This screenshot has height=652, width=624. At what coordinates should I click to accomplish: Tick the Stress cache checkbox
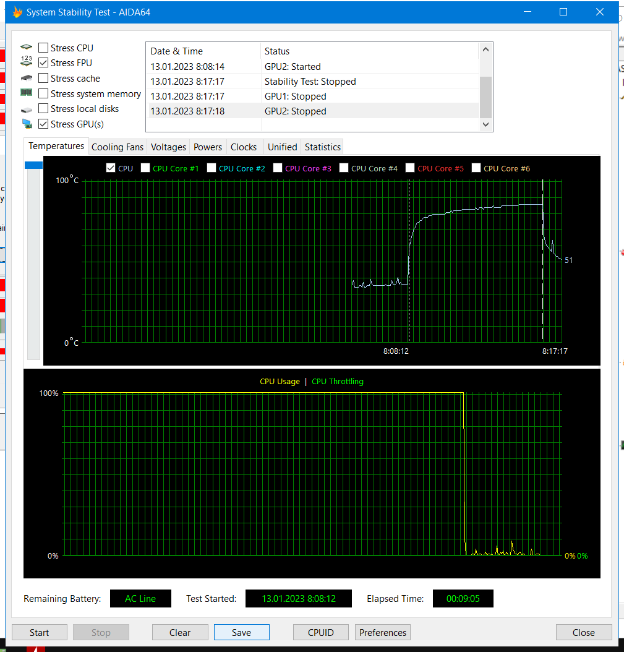coord(43,78)
